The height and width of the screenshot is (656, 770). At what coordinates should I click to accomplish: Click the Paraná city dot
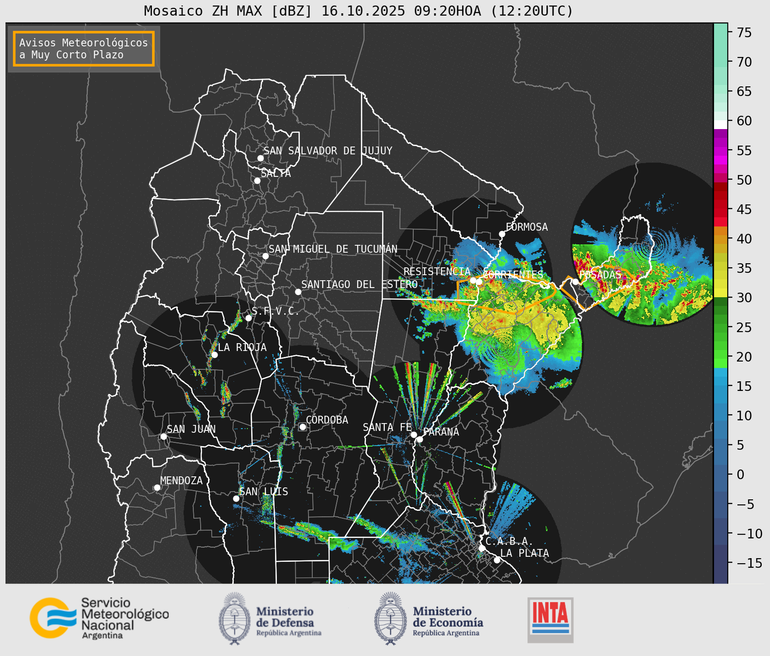pyautogui.click(x=420, y=439)
